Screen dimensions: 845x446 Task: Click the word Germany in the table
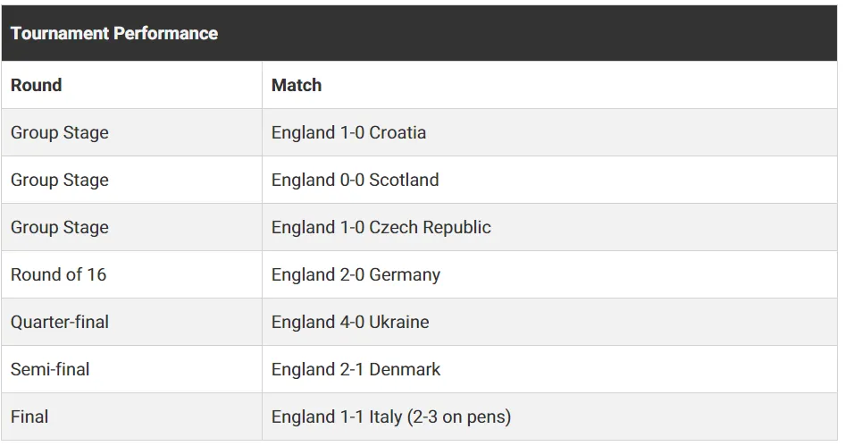pos(405,275)
